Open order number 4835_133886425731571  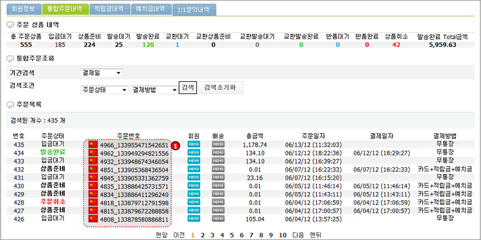[x=134, y=186]
